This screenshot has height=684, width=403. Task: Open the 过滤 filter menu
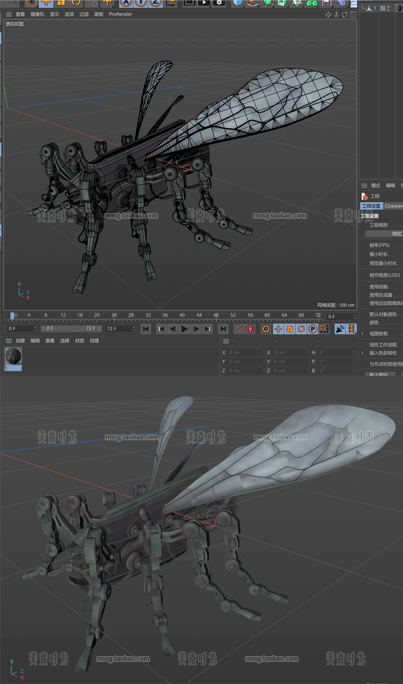pyautogui.click(x=84, y=15)
